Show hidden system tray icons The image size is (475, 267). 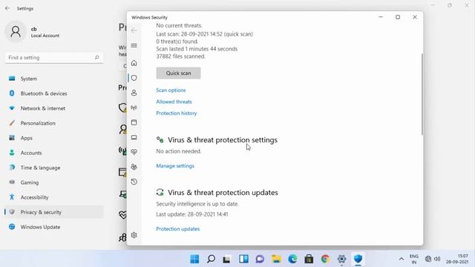(401, 259)
